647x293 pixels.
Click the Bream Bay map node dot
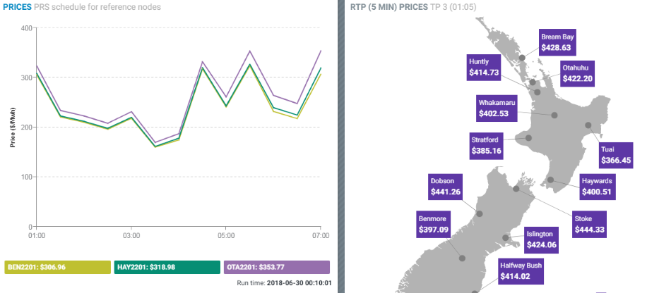coord(522,58)
